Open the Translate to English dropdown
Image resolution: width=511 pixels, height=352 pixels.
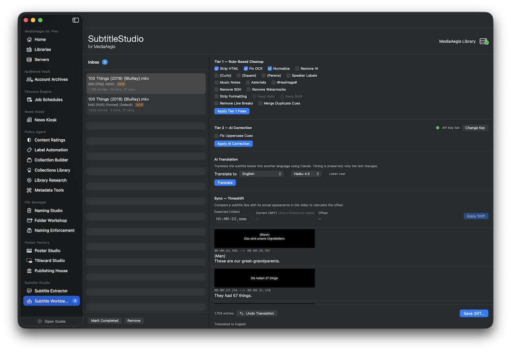tap(261, 174)
